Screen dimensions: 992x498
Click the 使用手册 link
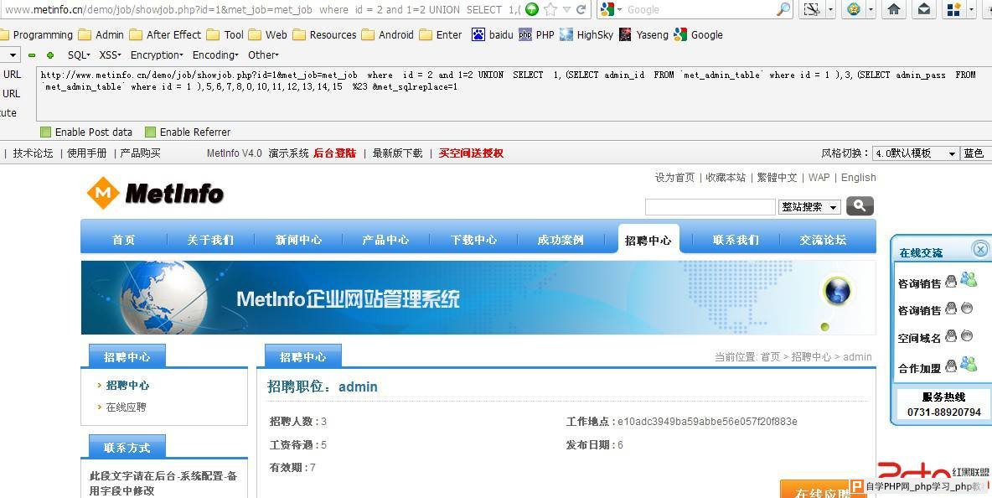click(x=87, y=153)
